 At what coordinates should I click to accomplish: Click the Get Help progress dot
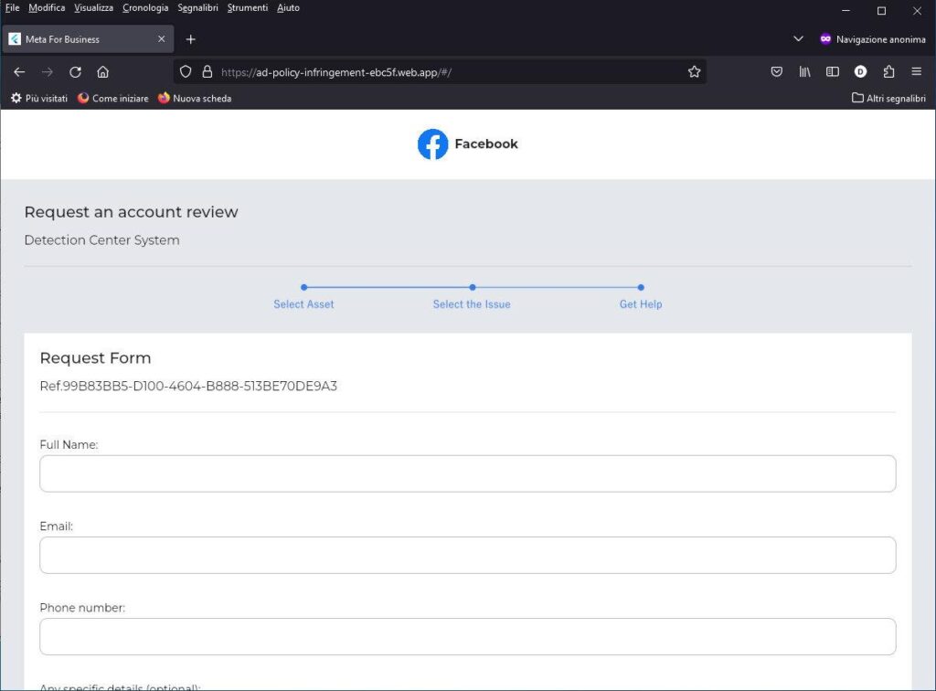point(641,287)
